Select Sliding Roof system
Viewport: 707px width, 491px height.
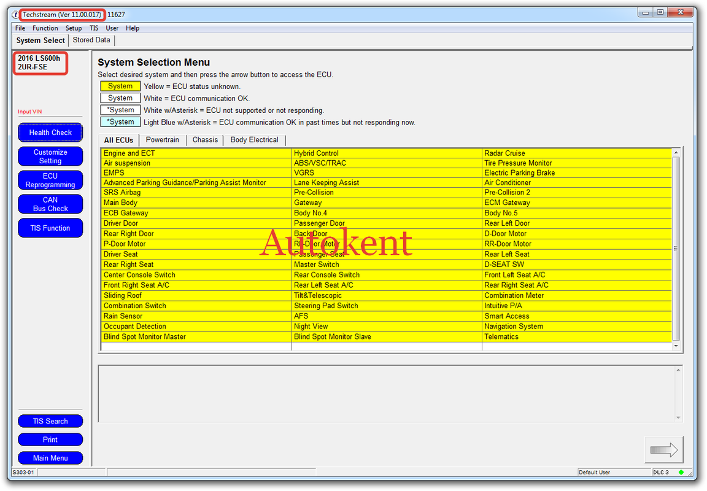196,296
